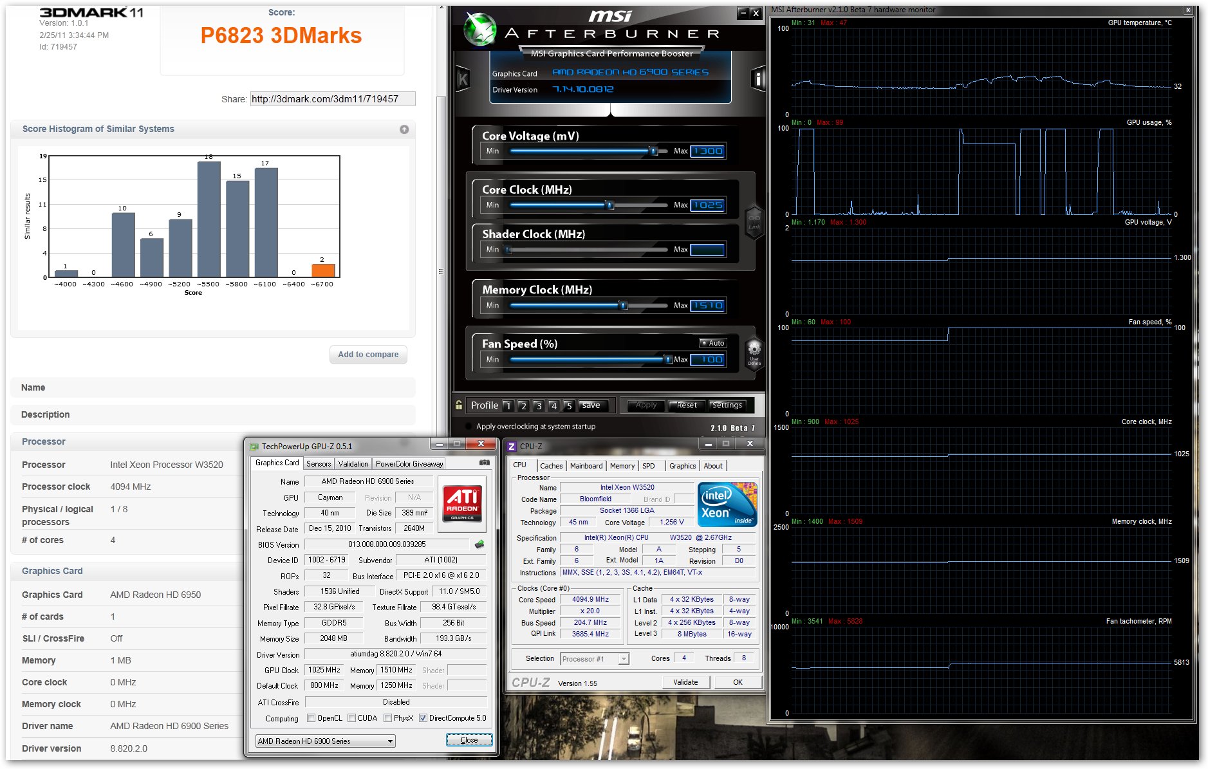Check the CUDA box in GPU-Z
Viewport: 1208px width, 769px height.
click(x=351, y=718)
